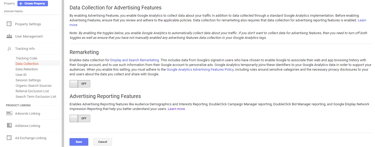Save the data collection settings
The image size is (375, 147).
[79, 142]
